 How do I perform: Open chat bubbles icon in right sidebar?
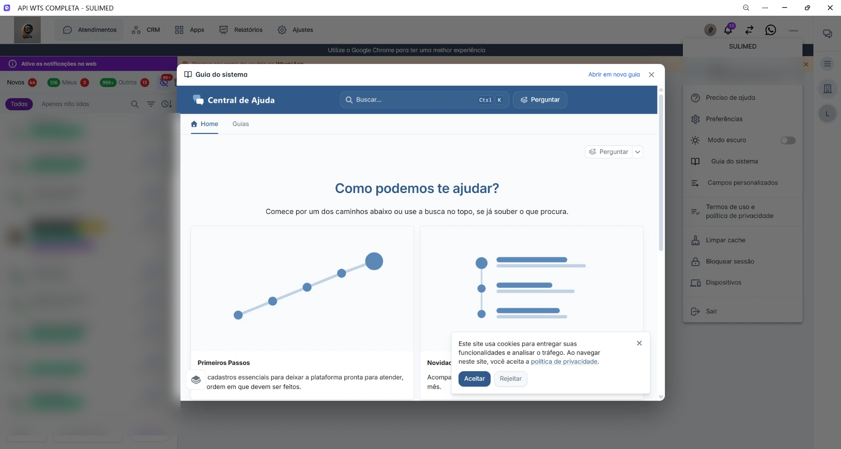(x=827, y=34)
